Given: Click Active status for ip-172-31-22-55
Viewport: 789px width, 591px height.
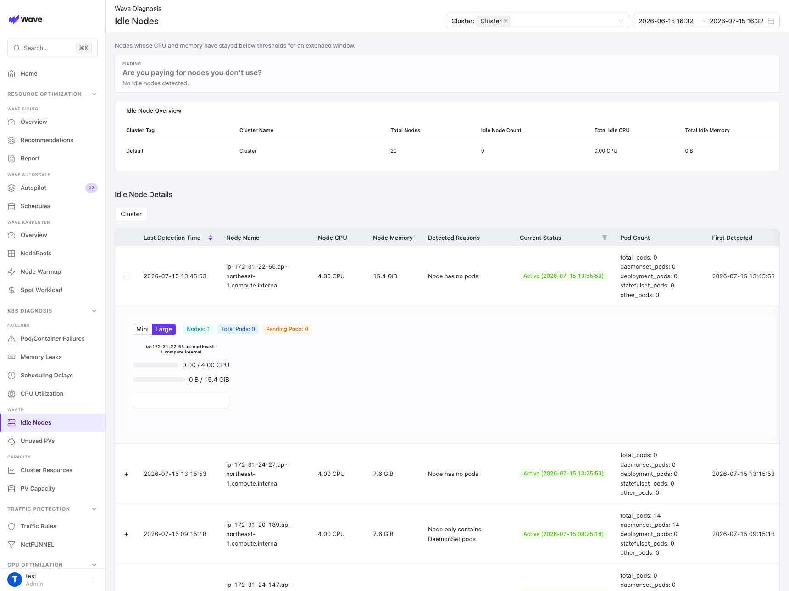Looking at the screenshot, I should (563, 276).
